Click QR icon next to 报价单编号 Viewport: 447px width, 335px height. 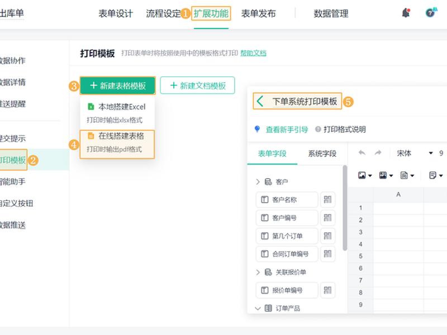[327, 290]
